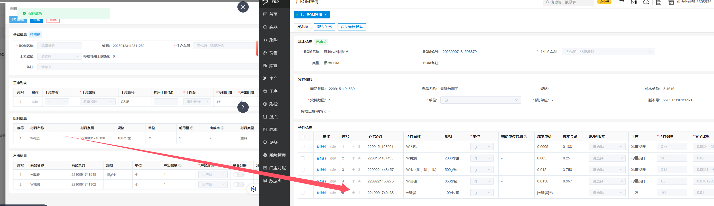The image size is (714, 206).
Task: Click the red vertical scrollbar in the edit dialog
Action: [257, 49]
